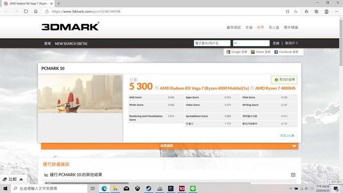This screenshot has height=193, width=343.
Task: Open the Xbox app from the taskbar
Action: coord(137,188)
